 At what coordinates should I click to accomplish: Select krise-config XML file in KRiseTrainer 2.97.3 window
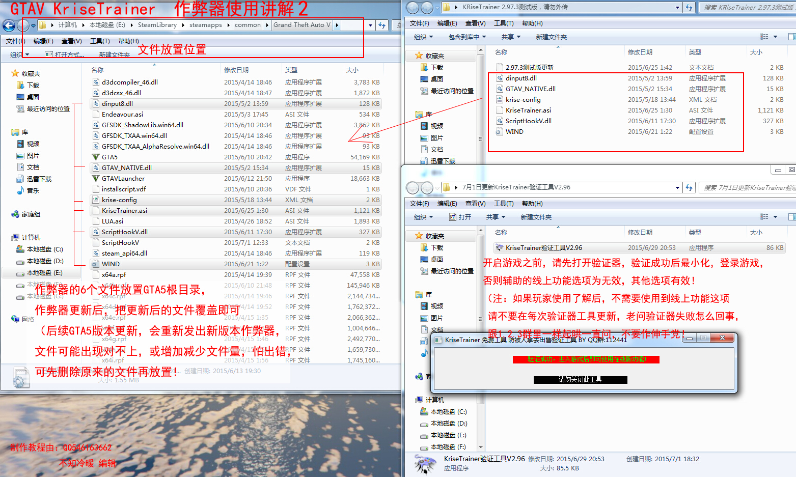523,99
